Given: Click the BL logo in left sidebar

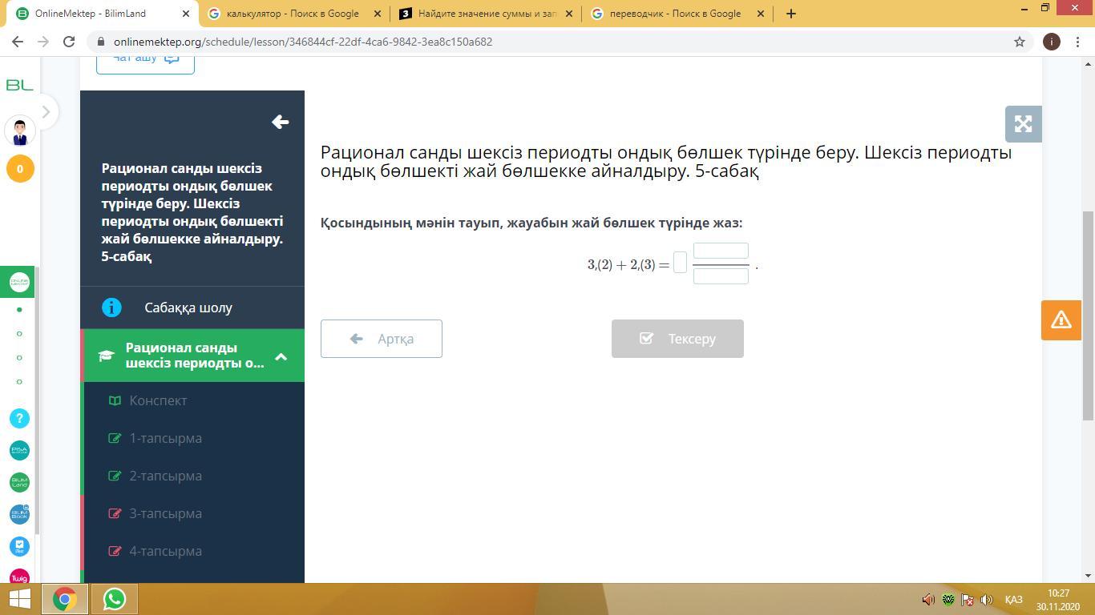Looking at the screenshot, I should click(19, 85).
